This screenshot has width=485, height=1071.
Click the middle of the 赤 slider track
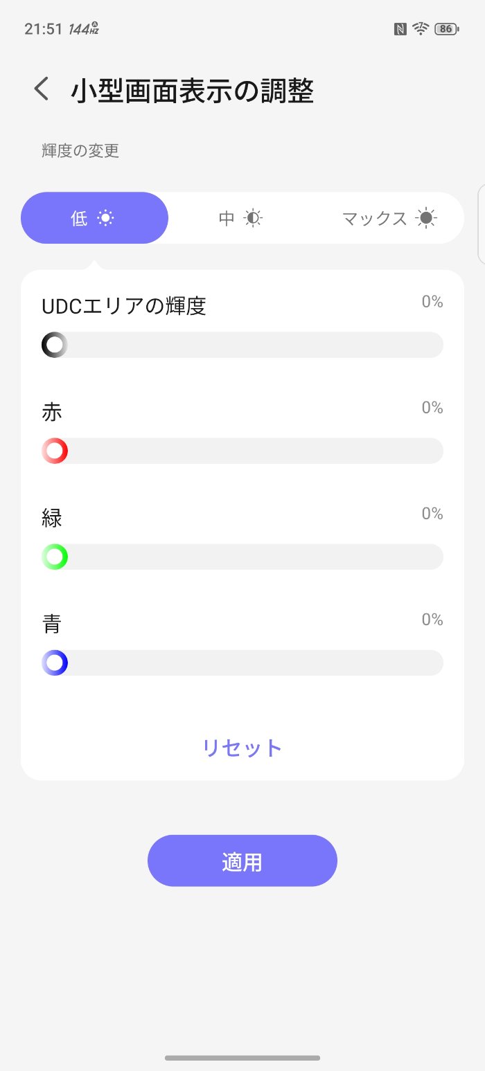click(242, 451)
